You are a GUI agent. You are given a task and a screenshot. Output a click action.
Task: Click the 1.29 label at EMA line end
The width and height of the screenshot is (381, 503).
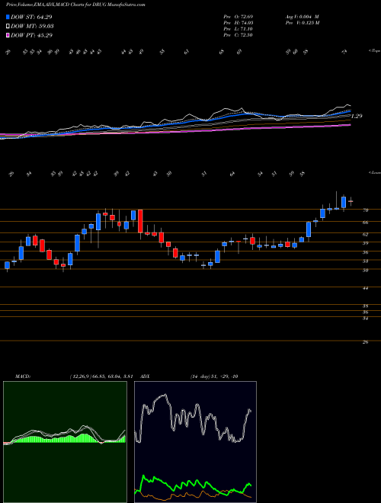pos(357,116)
